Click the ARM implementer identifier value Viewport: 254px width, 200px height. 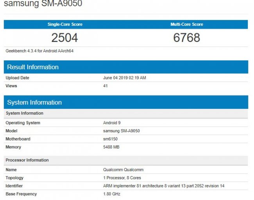tap(163, 186)
